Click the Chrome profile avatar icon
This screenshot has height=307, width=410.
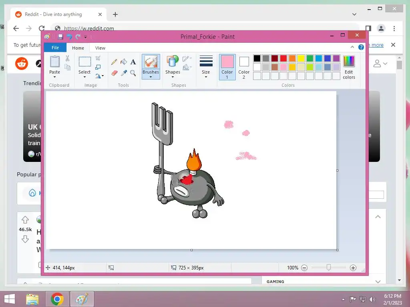pos(381,28)
